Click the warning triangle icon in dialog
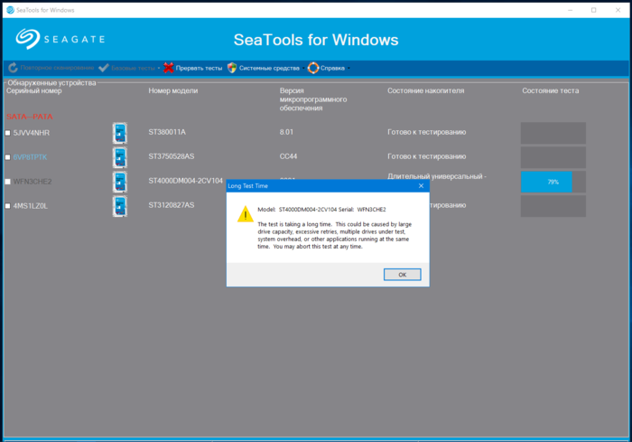Image resolution: width=632 pixels, height=442 pixels. click(x=245, y=214)
